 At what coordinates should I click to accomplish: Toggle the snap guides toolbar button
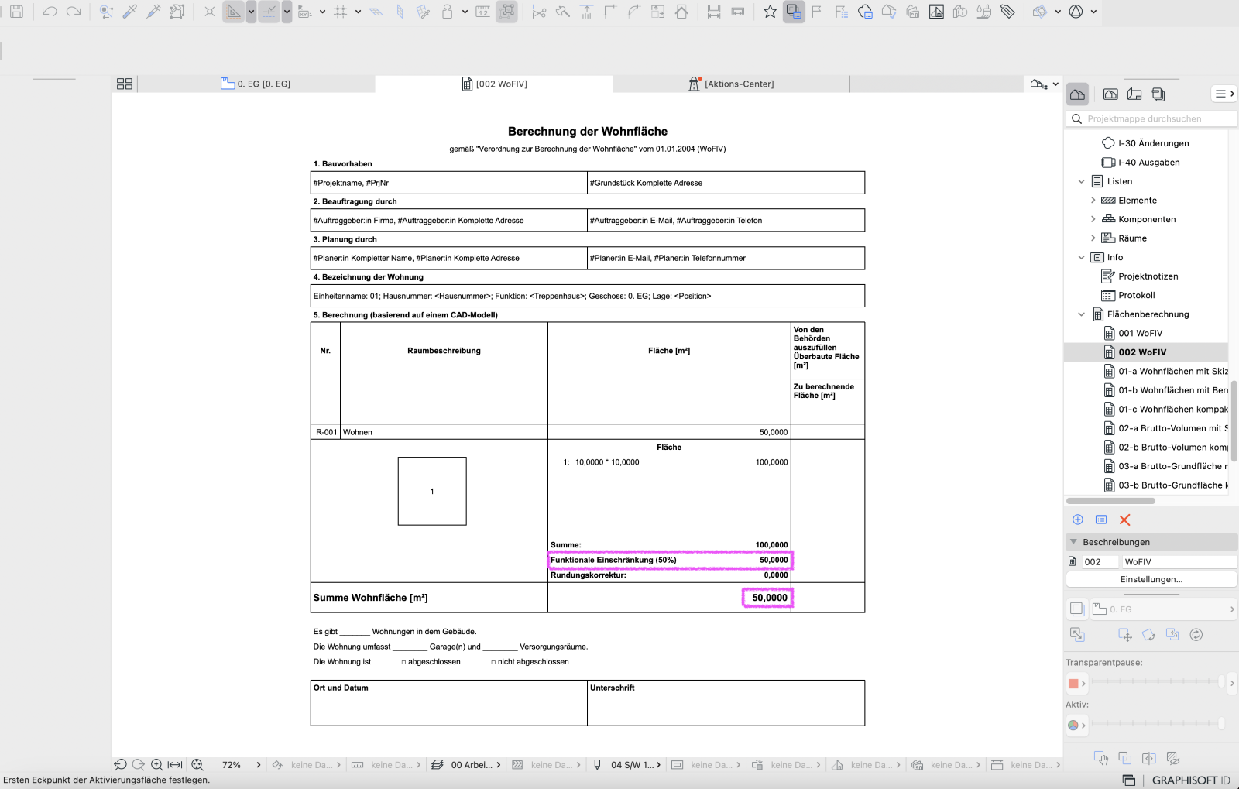point(269,12)
